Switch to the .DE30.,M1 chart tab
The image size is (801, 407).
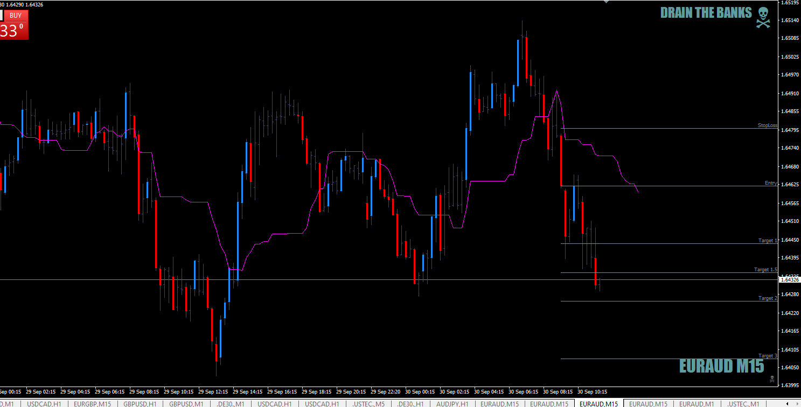point(231,404)
